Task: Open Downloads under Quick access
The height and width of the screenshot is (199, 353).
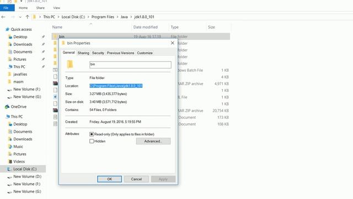Action: (x=23, y=44)
